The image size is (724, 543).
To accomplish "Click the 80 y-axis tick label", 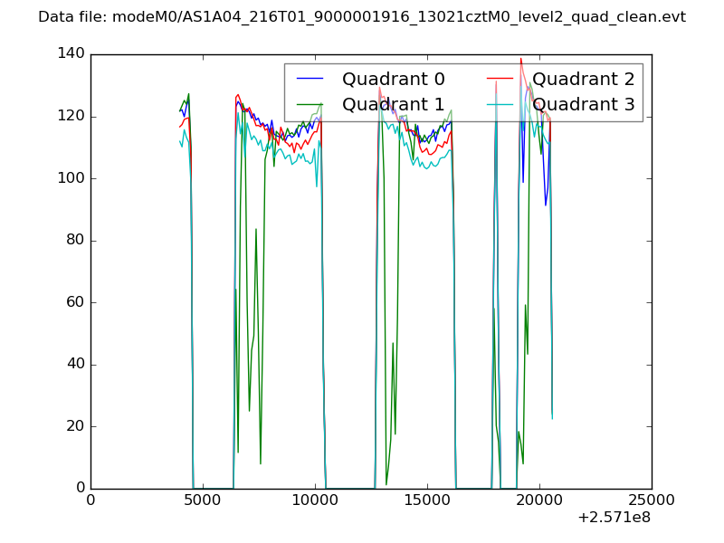I will coord(75,241).
